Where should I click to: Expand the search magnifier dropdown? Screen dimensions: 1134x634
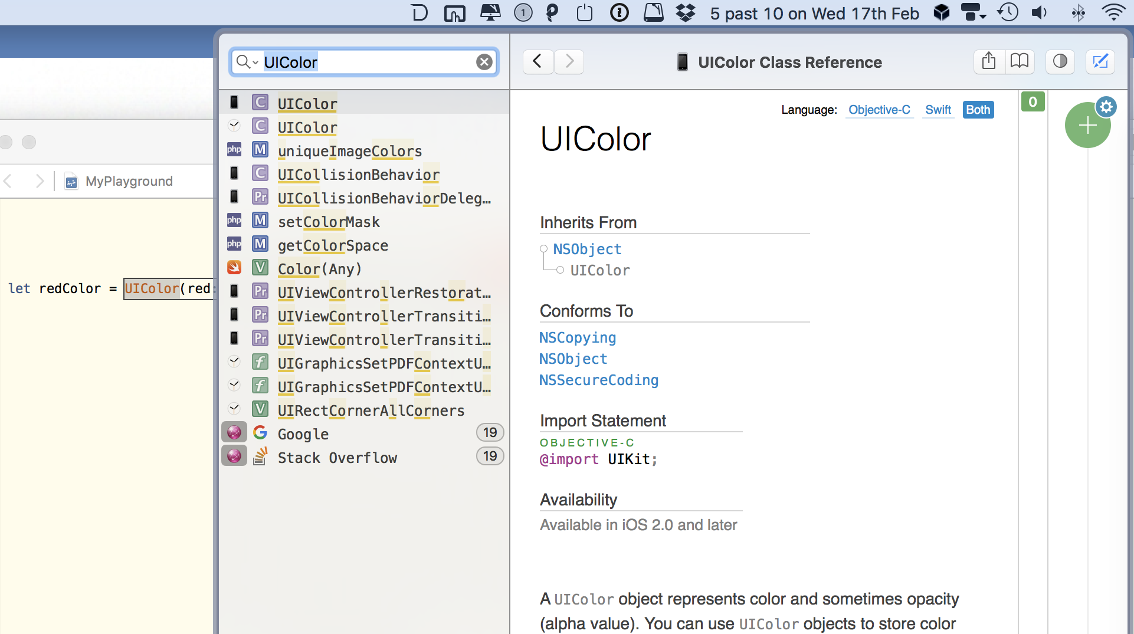(x=247, y=62)
